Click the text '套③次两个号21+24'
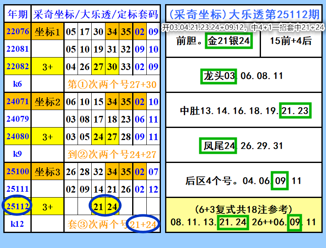 112,225
